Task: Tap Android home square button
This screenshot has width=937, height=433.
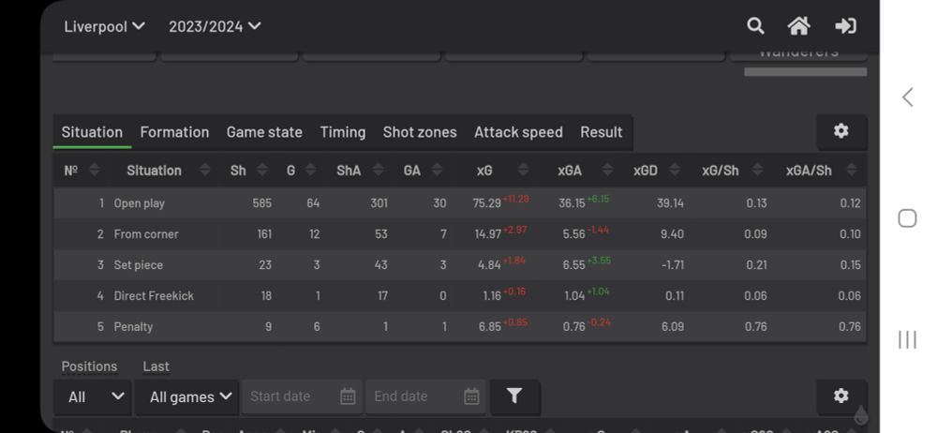Action: [906, 218]
